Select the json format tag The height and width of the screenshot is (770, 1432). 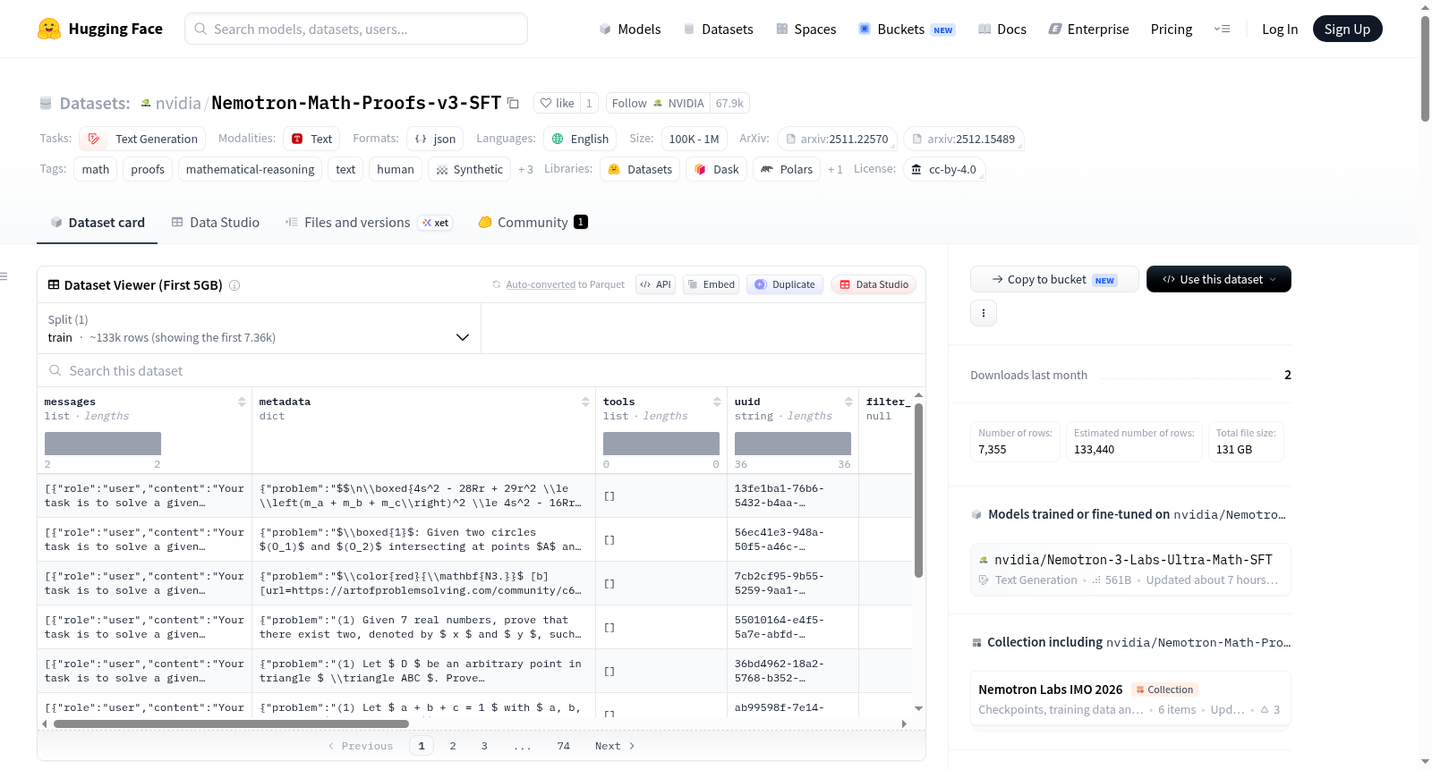(435, 139)
